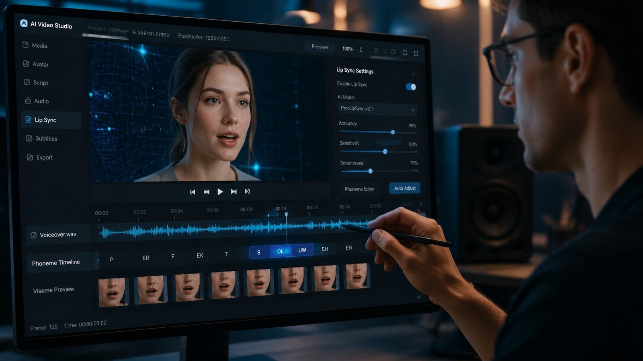
Task: Select the ER phoneme block
Action: pyautogui.click(x=146, y=258)
